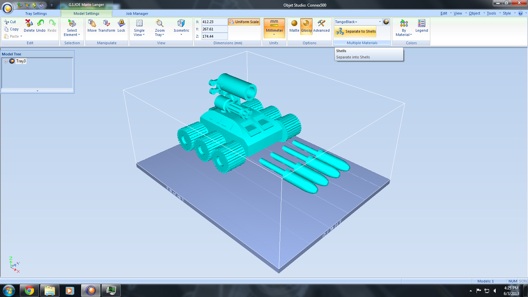
Task: Lock the model position
Action: (121, 26)
